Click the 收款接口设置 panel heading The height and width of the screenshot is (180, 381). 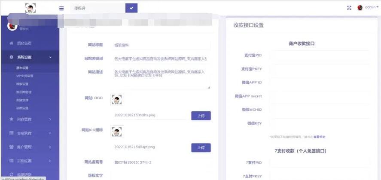(x=249, y=25)
